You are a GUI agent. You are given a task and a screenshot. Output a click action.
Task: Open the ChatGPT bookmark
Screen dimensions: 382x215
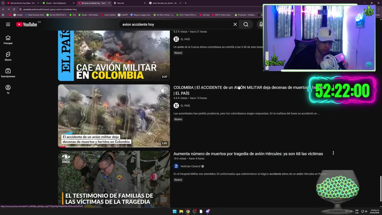point(123,15)
